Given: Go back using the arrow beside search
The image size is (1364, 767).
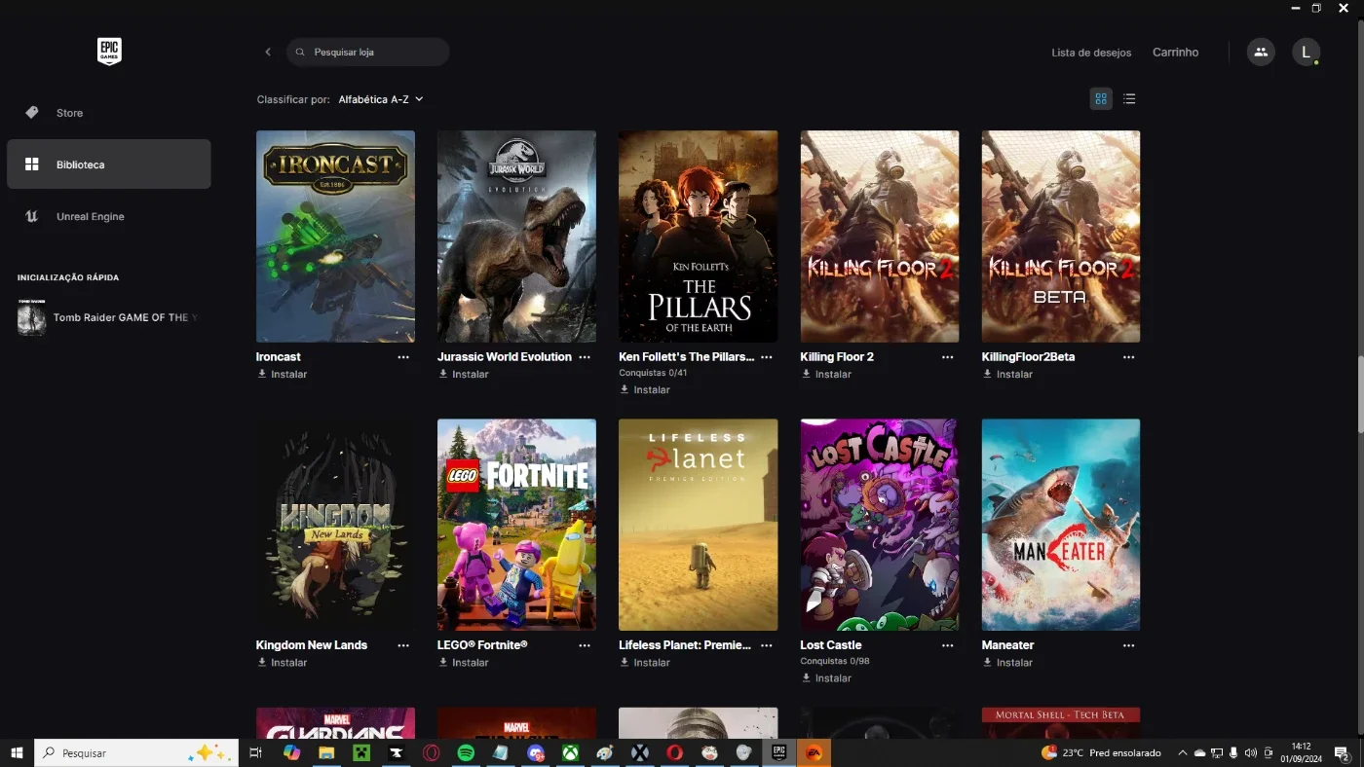Looking at the screenshot, I should (x=268, y=52).
